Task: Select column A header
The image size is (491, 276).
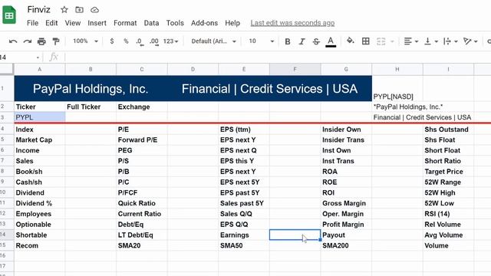Action: coord(40,69)
